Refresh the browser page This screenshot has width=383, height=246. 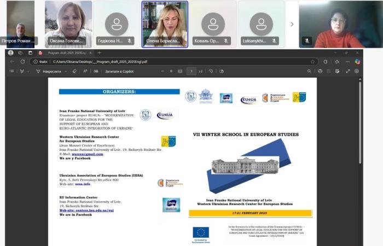pos(21,62)
